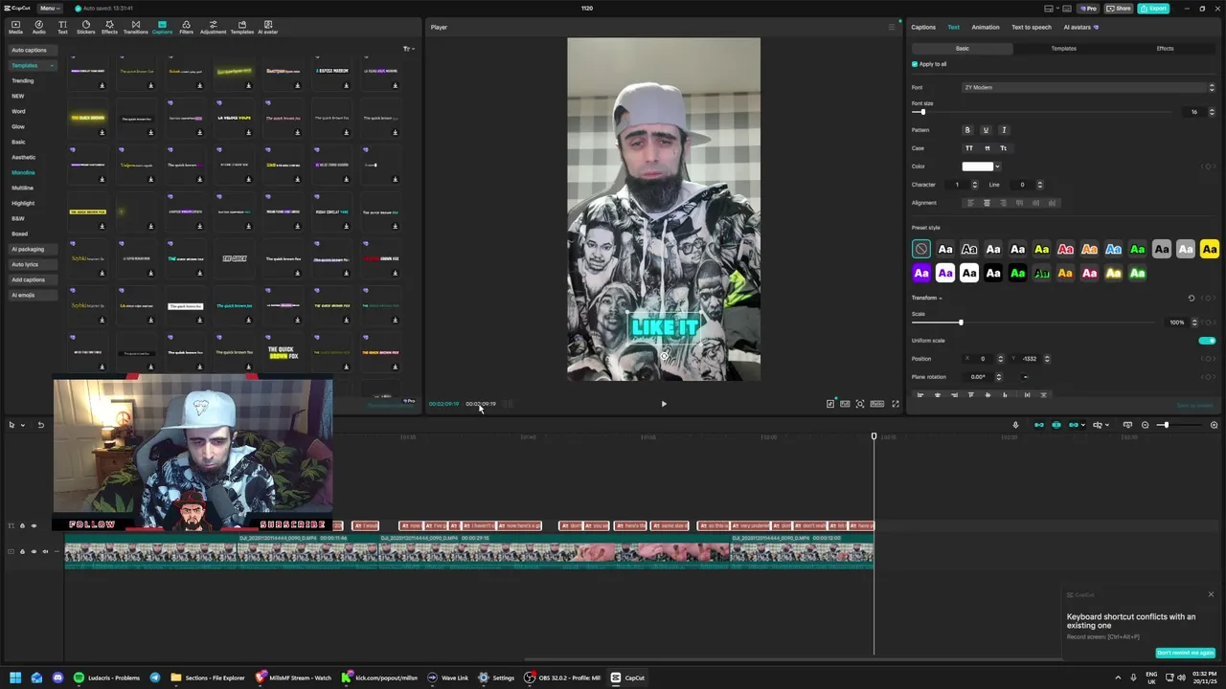Click the Pro upgrade button

point(1089,8)
